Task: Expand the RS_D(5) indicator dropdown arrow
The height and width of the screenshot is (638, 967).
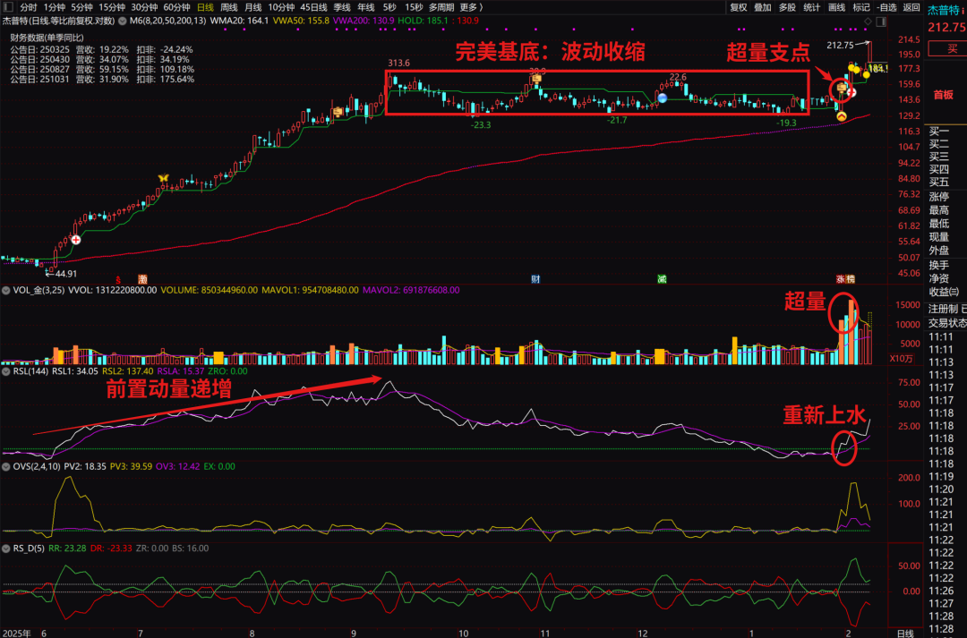Action: (x=6, y=548)
